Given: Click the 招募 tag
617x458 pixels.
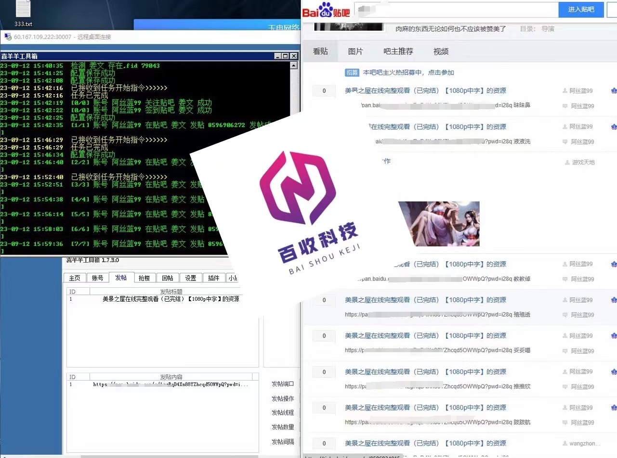Looking at the screenshot, I should pyautogui.click(x=352, y=73).
